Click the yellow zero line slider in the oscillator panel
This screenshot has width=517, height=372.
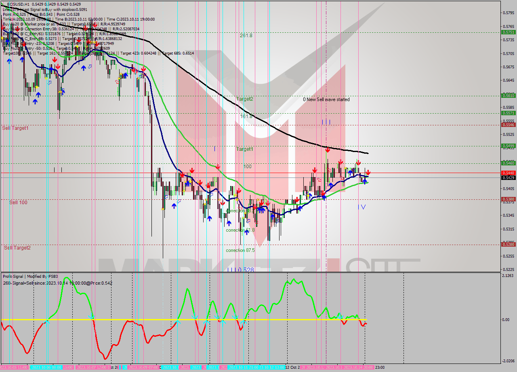tap(242, 319)
